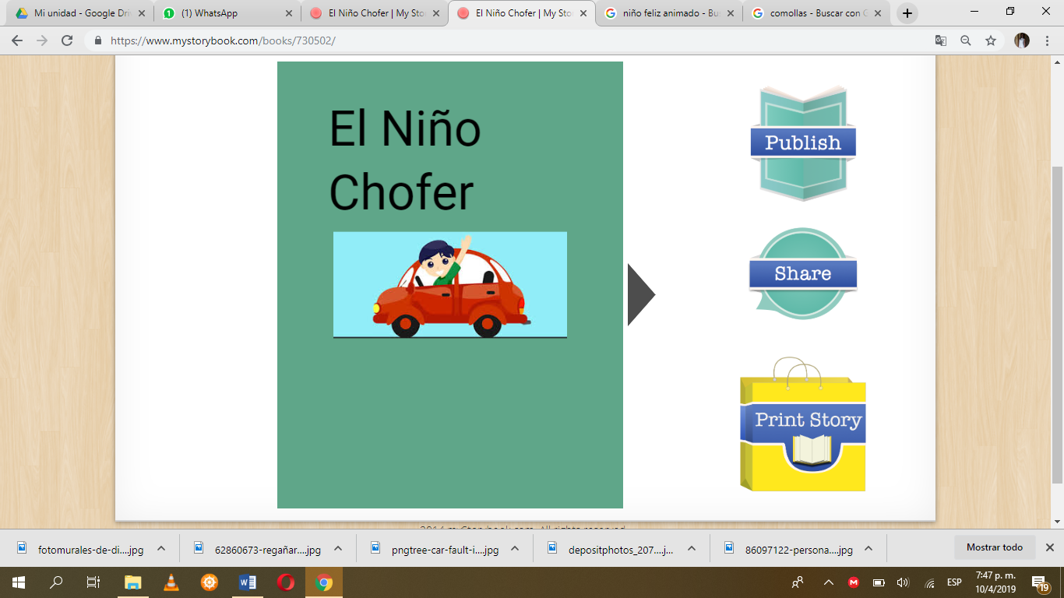Launch VLC media player from taskbar
1064x598 pixels.
click(x=171, y=582)
